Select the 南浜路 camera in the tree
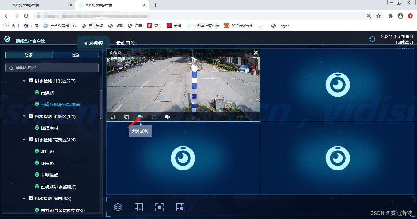This screenshot has width=417, height=219. click(47, 93)
